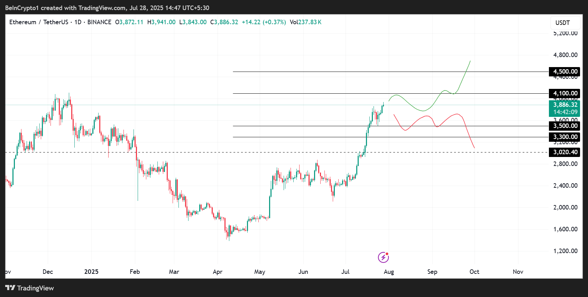The image size is (588, 297).
Task: Click 2025 on the time axis
Action: [91, 272]
